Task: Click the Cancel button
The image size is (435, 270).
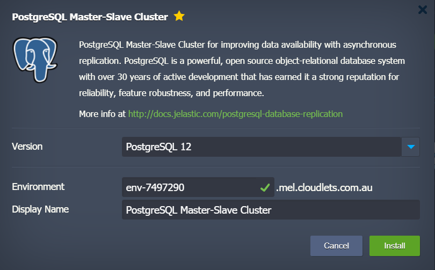Action: [x=336, y=246]
